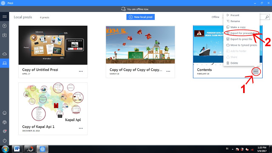272x153 pixels.
Task: Click the Windows Start button
Action: click(5, 149)
